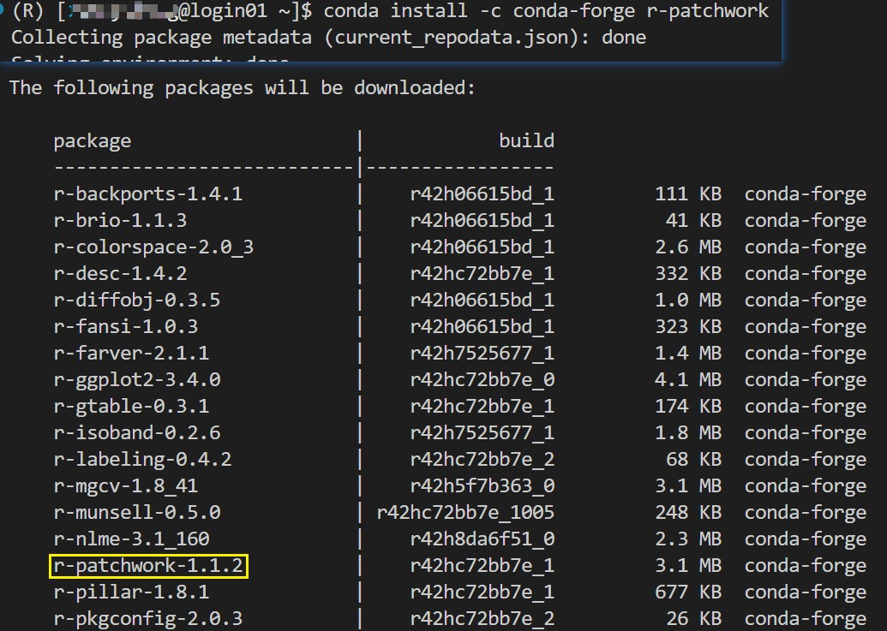Click the 26 KB size of r-pkgconfig
The image size is (887, 631).
point(694,616)
